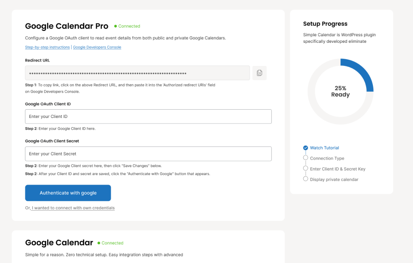Click the blue checkmark beside Watch Tutorial
The image size is (413, 263).
click(305, 148)
